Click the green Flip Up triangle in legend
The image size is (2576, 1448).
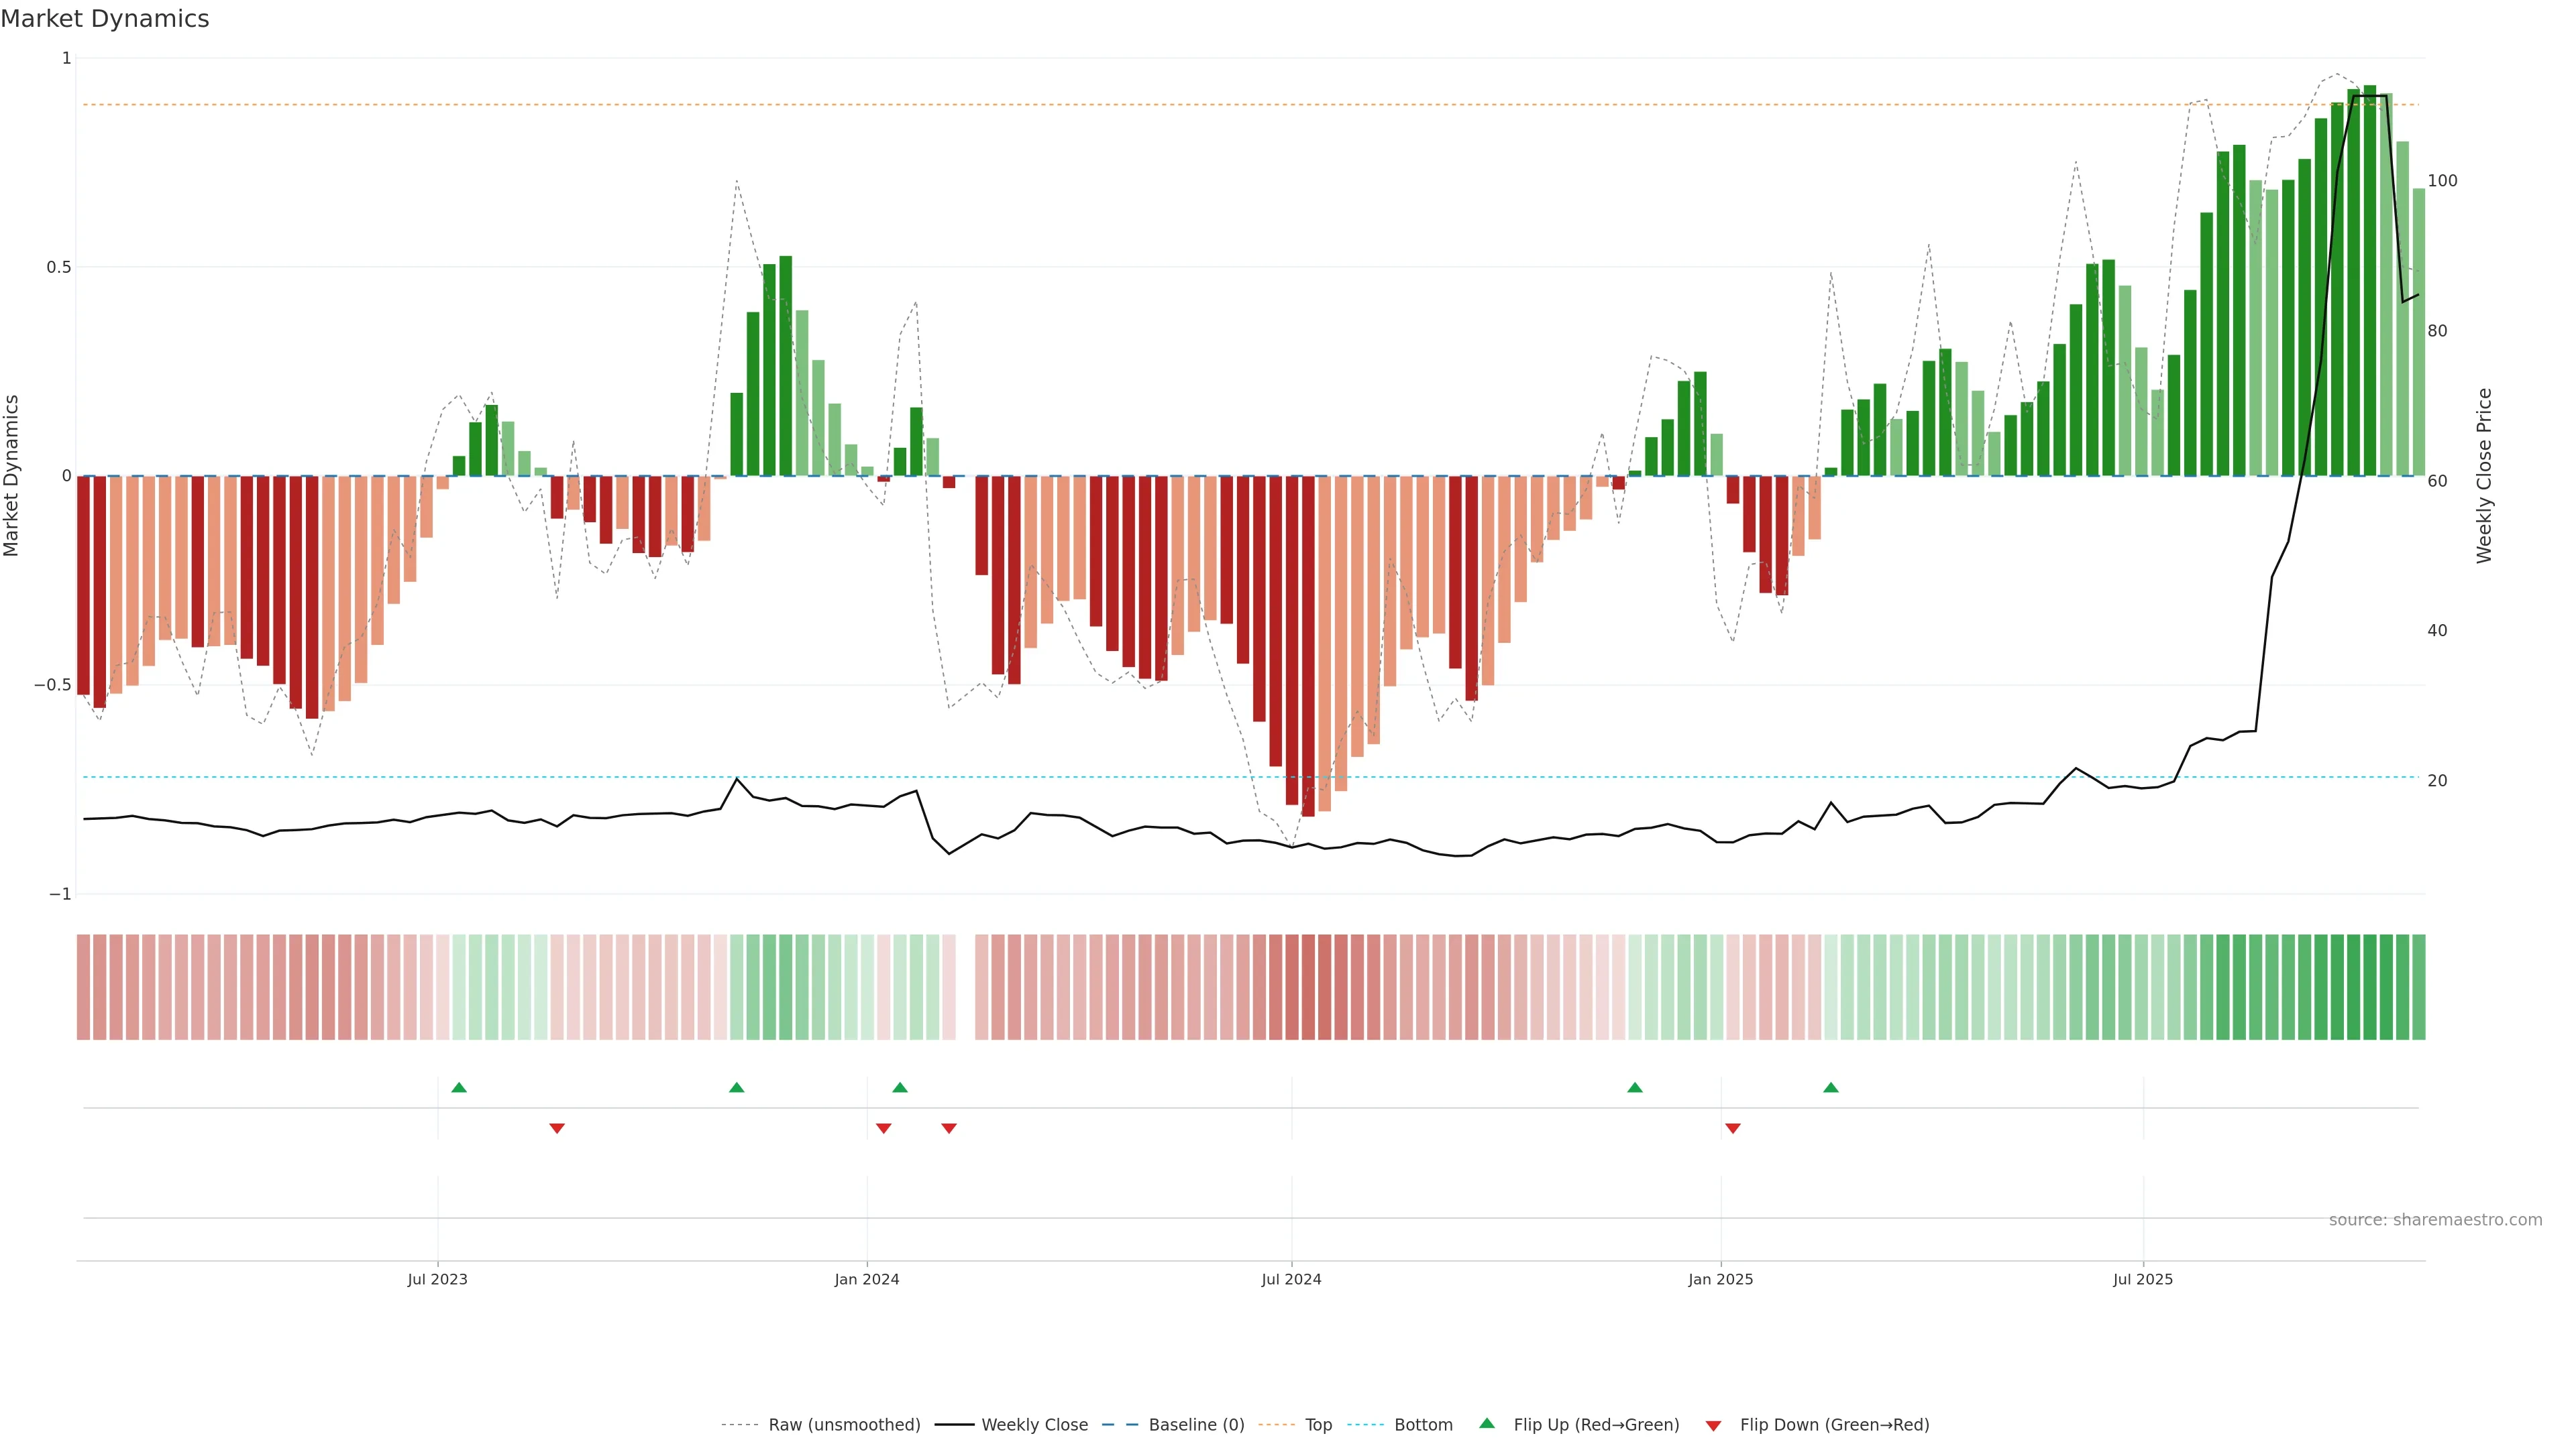(x=1487, y=1423)
